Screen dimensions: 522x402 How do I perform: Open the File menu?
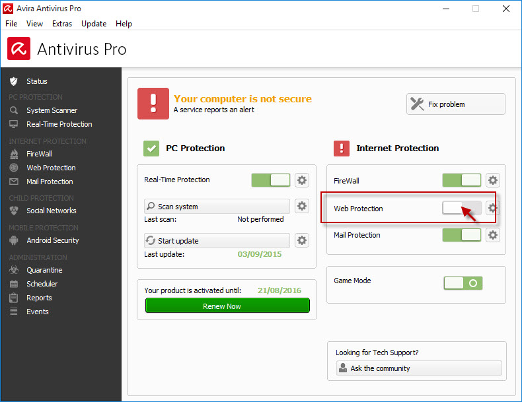click(x=11, y=24)
